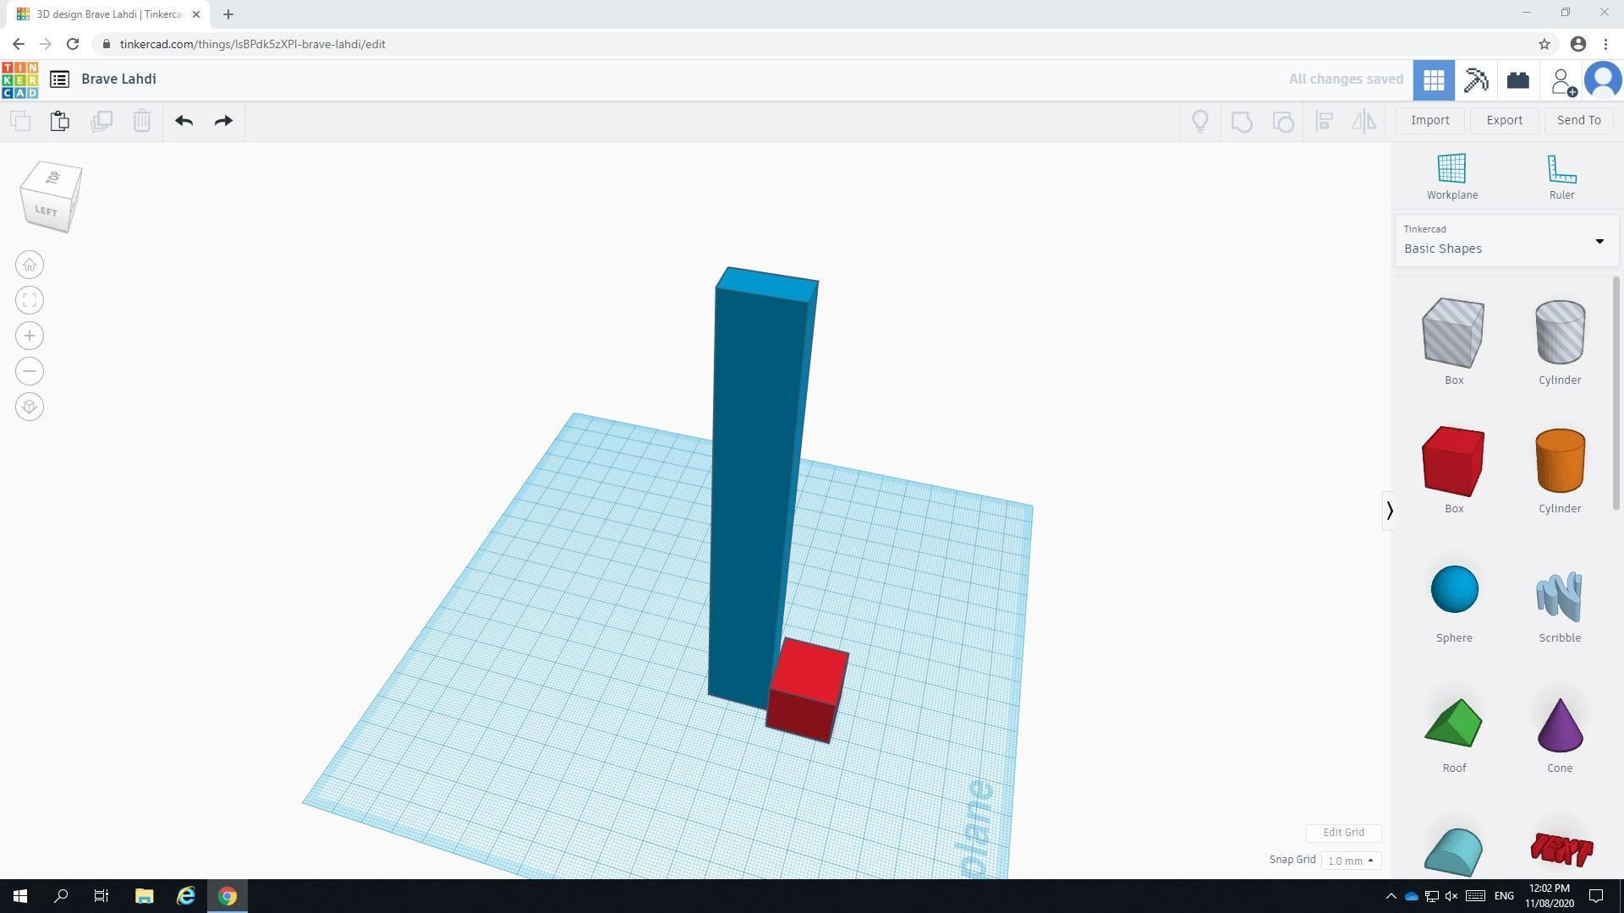
Task: Click the Redo arrow in toolbar
Action: coord(223,121)
